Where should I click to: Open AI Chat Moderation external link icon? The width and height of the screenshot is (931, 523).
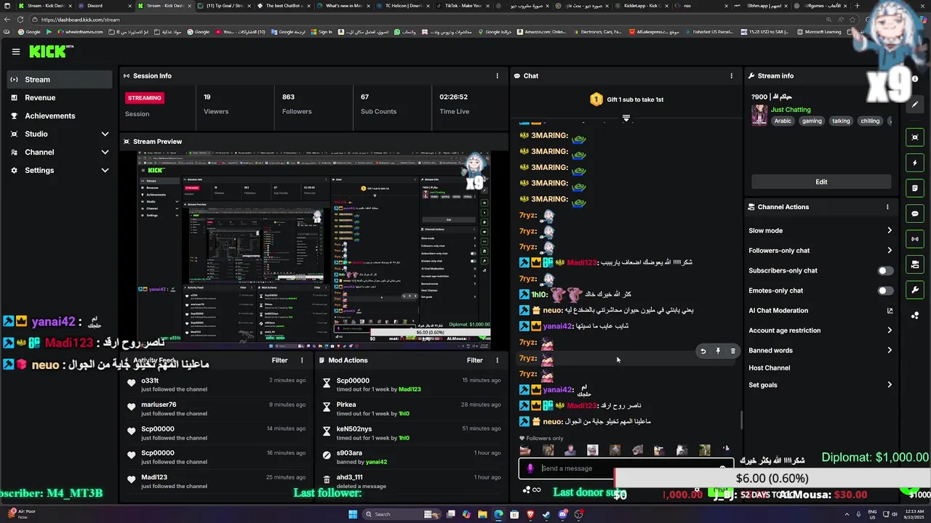[890, 311]
